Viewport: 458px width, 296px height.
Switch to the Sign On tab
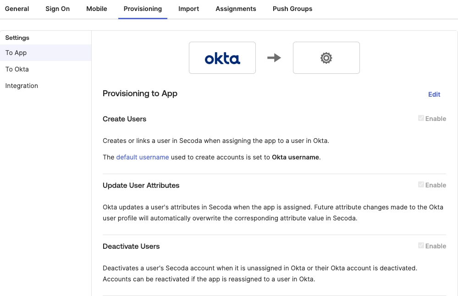[x=58, y=9]
